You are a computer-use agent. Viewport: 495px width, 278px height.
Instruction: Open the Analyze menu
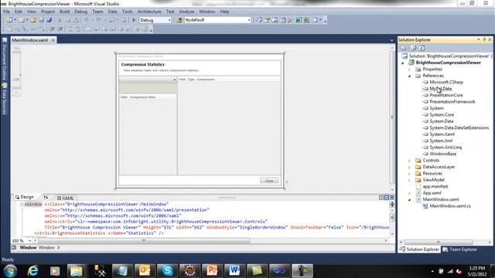186,12
